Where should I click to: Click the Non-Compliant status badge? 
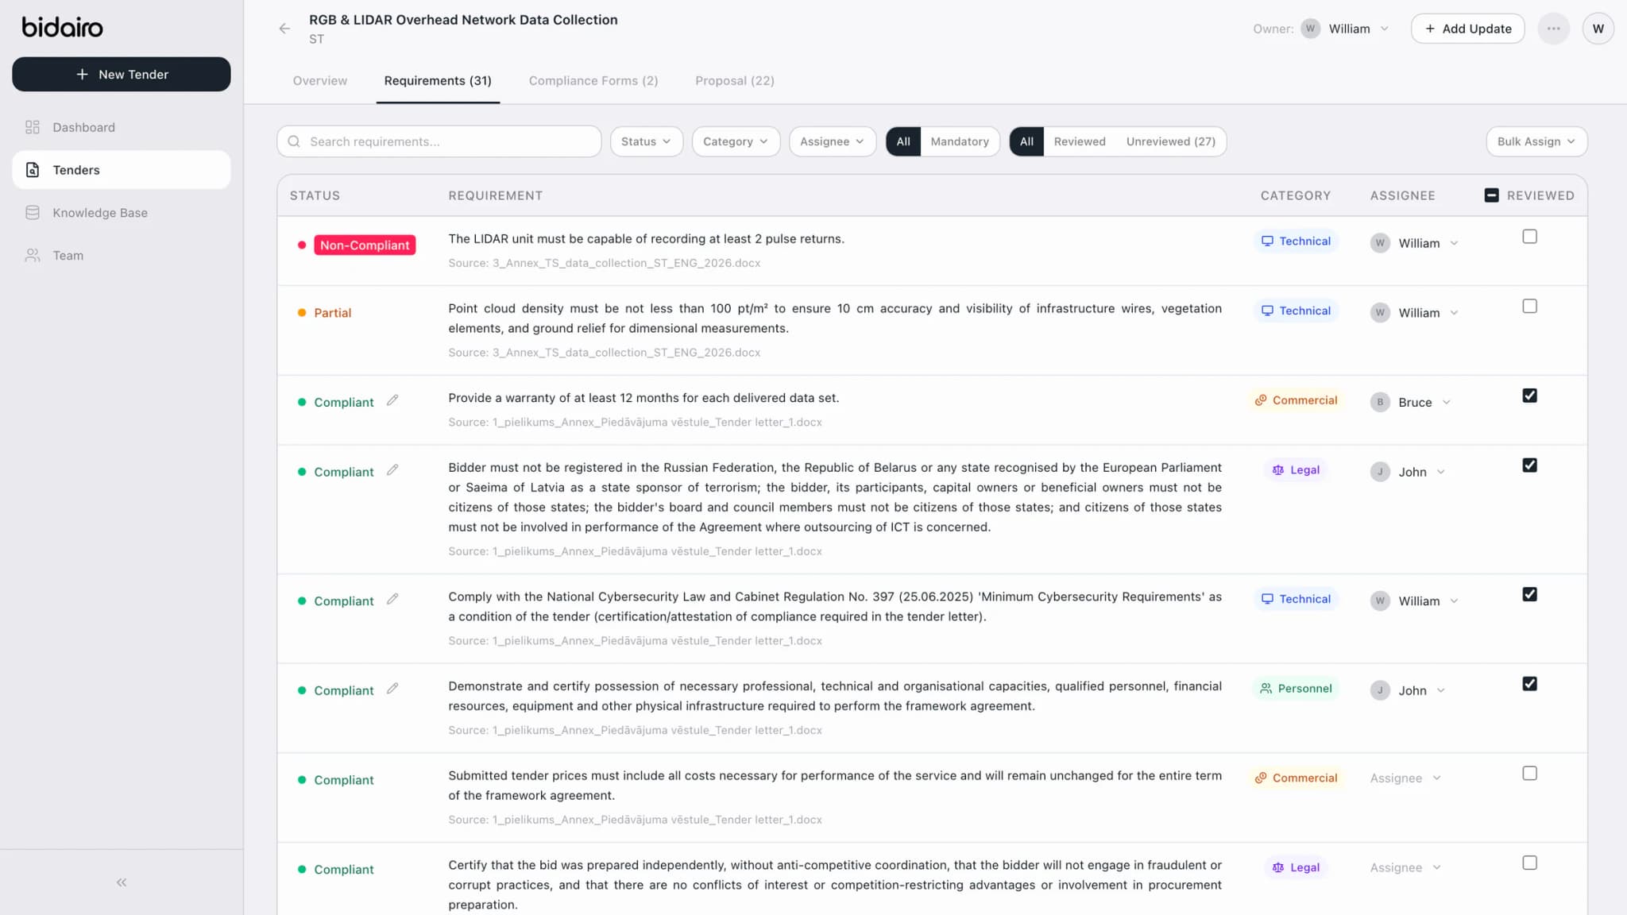[365, 245]
